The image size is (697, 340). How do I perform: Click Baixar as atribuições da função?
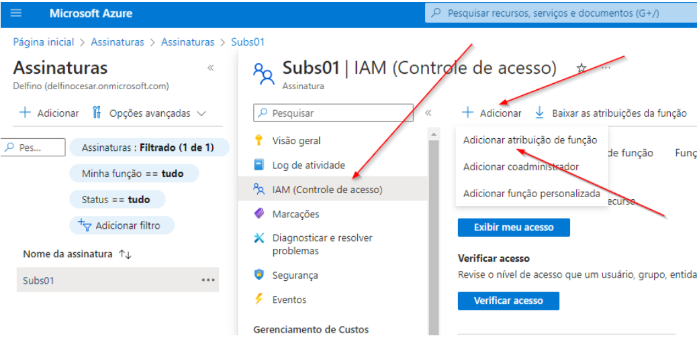(610, 113)
